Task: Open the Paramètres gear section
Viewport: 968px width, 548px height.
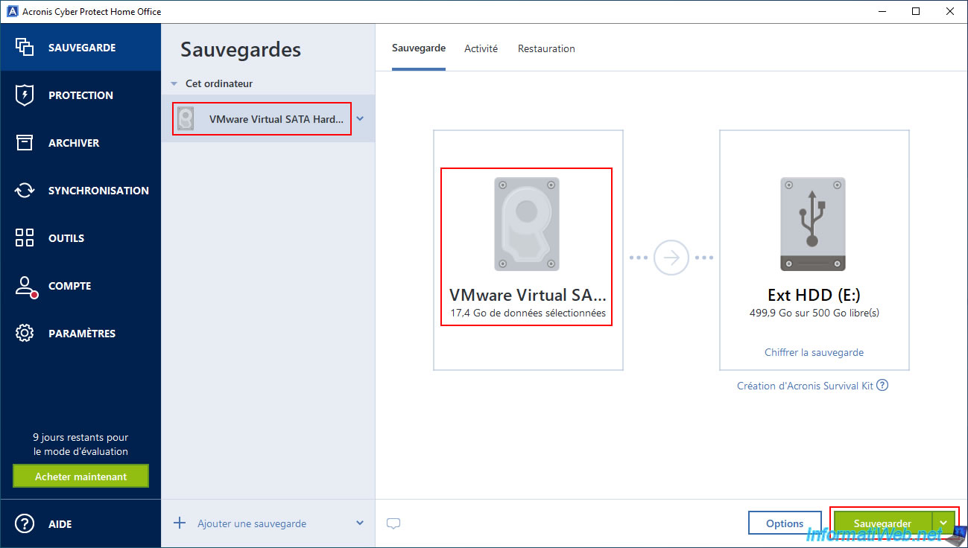Action: pyautogui.click(x=80, y=333)
